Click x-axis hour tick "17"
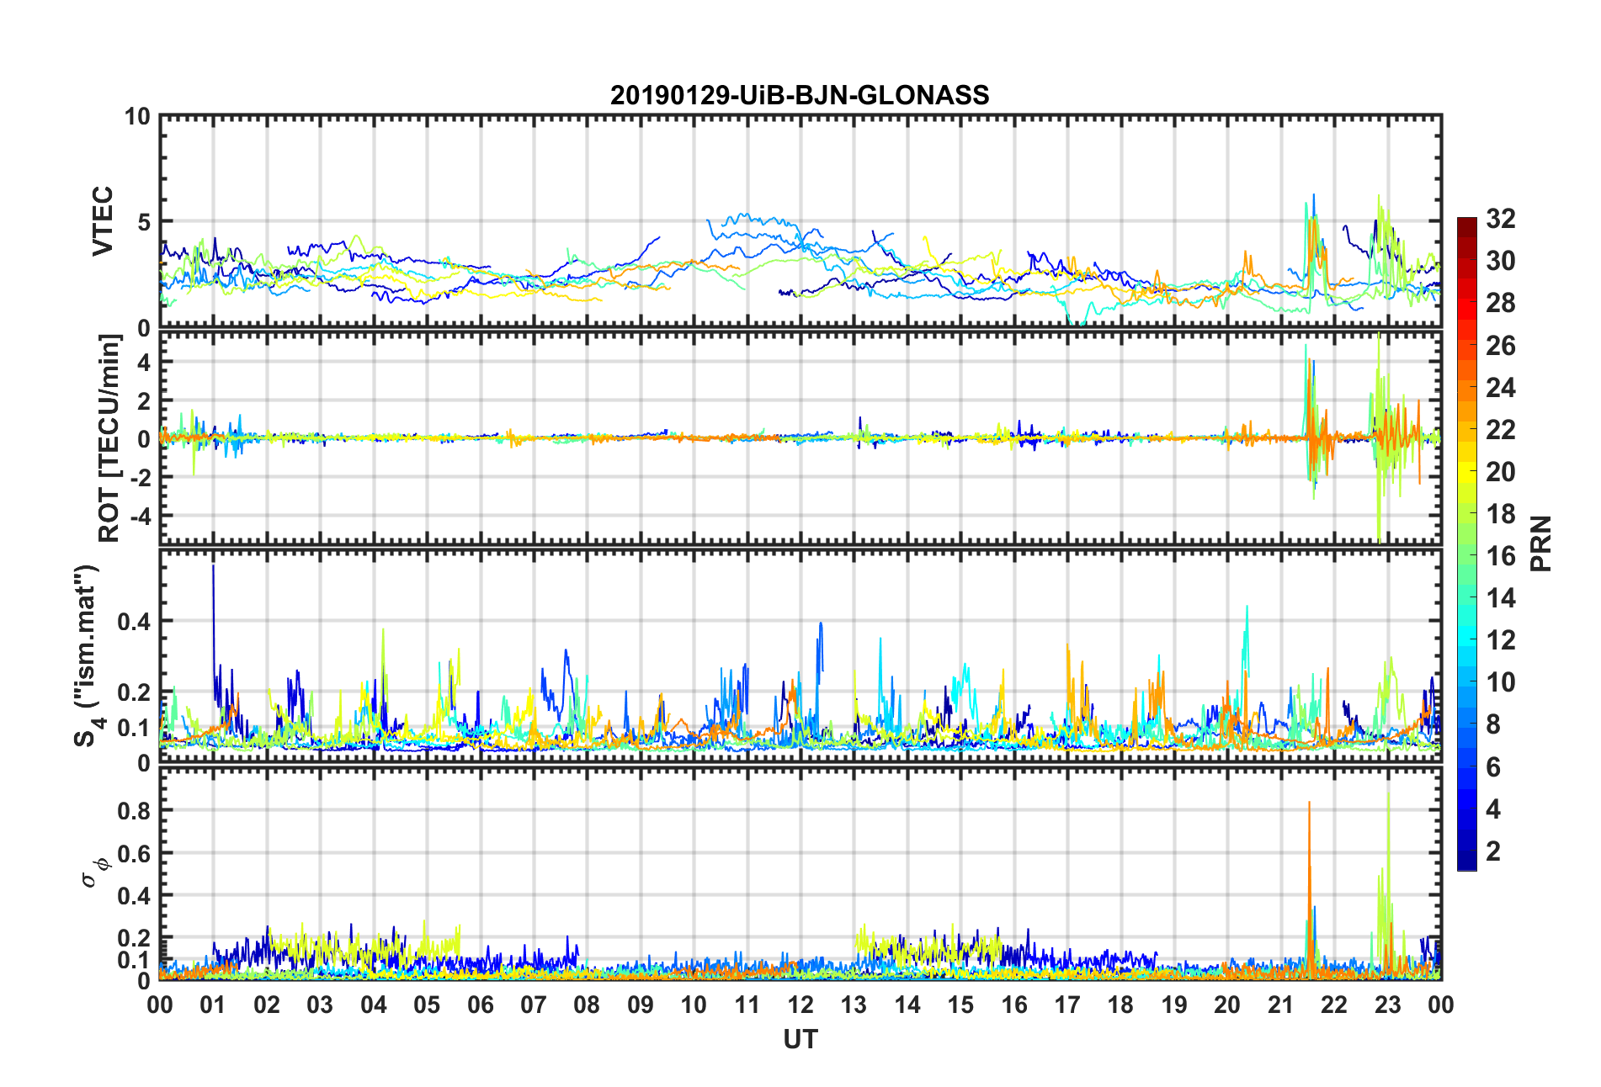 coord(1067,1005)
